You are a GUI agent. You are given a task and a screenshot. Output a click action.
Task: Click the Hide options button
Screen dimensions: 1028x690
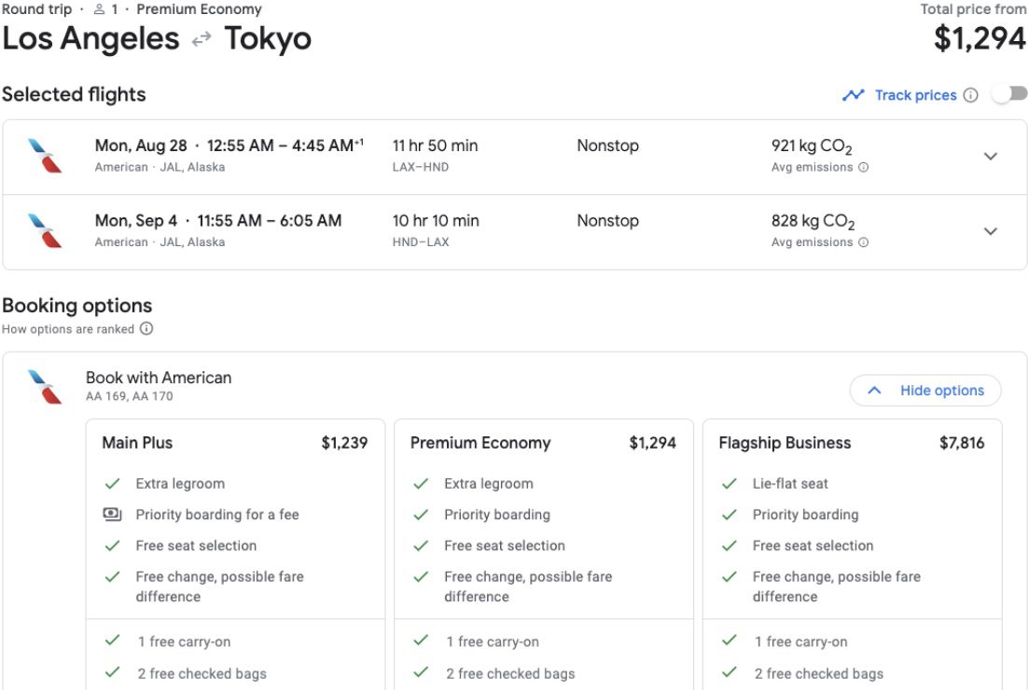click(x=925, y=391)
